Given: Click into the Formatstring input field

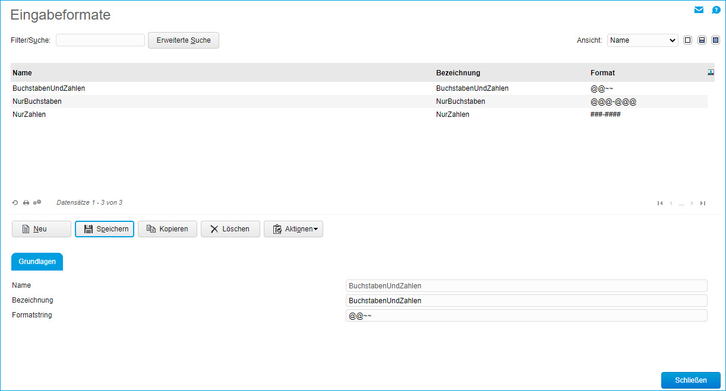Looking at the screenshot, I should (x=526, y=316).
